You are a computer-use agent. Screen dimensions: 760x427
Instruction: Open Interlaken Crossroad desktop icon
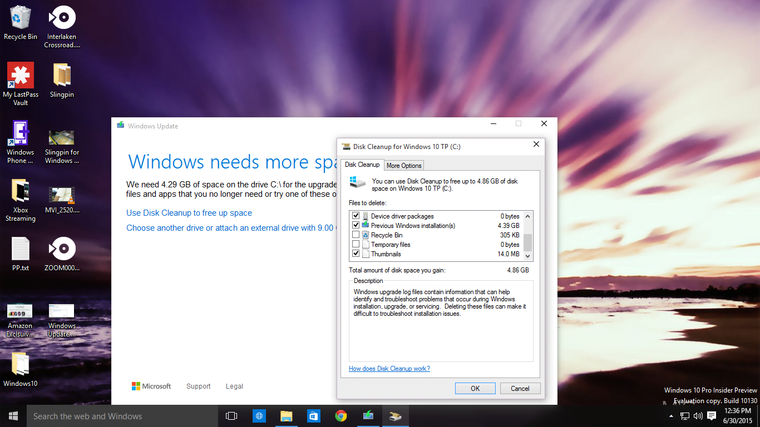(62, 27)
